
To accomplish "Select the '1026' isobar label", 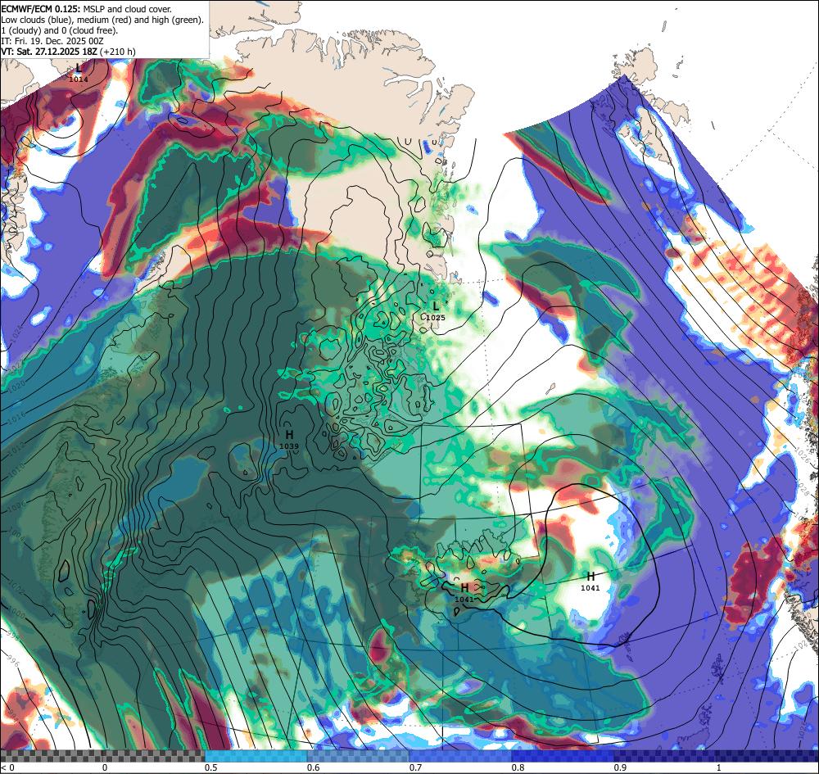I will pos(803,453).
